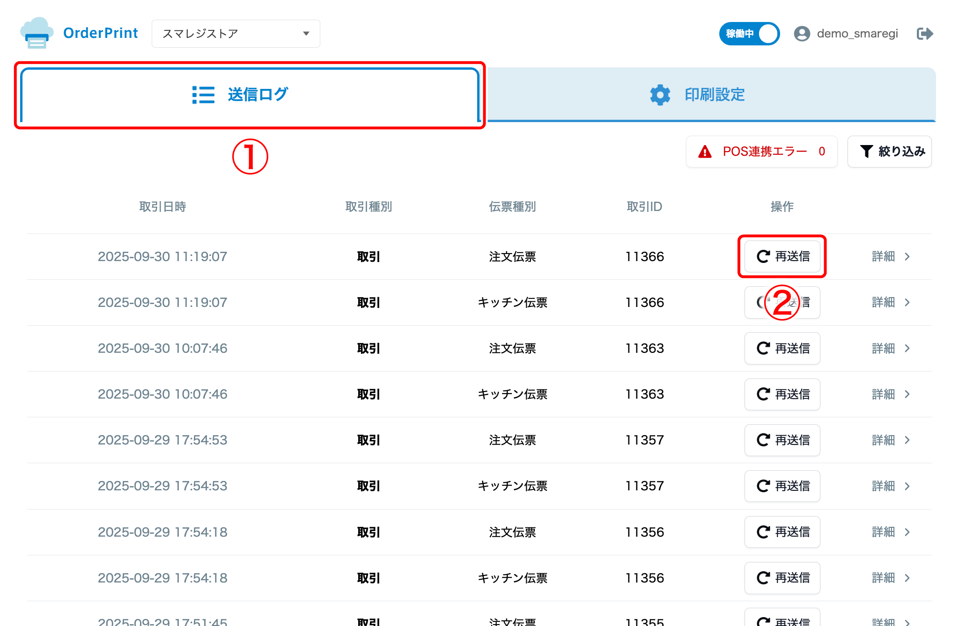Click the funnel filter icon
959x626 pixels.
(866, 151)
